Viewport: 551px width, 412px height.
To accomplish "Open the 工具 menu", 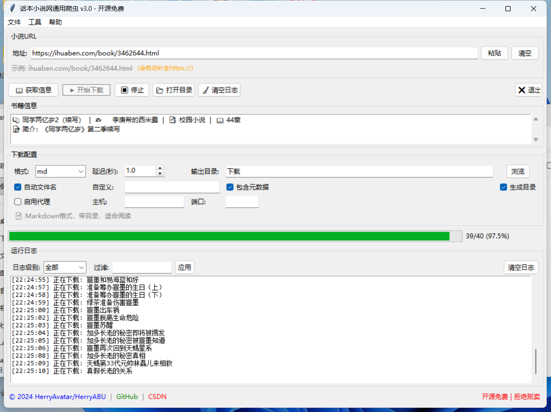I will point(35,22).
